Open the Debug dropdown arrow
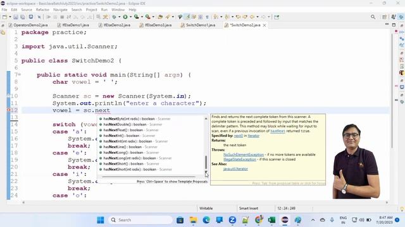405x227 pixels. click(x=119, y=17)
